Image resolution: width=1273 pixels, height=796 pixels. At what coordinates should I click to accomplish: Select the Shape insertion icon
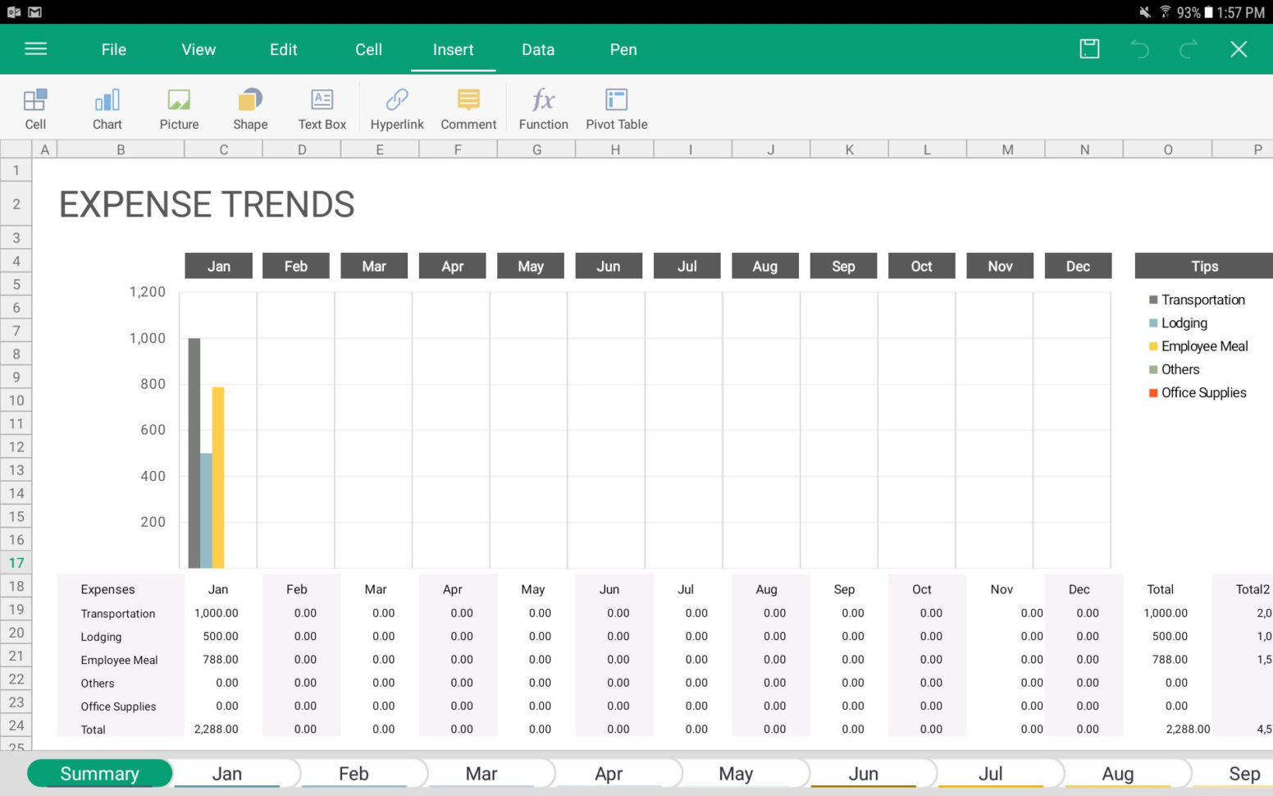249,108
